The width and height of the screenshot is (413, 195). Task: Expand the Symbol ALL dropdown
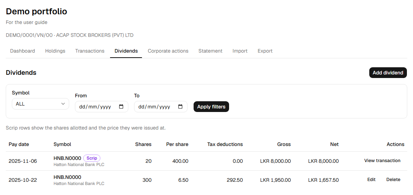pos(40,104)
